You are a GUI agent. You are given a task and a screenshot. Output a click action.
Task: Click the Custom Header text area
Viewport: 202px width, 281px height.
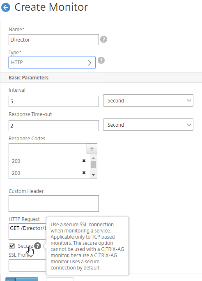point(54,204)
